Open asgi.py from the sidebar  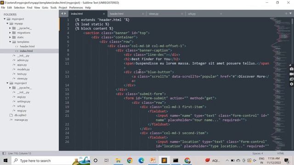[22, 97]
